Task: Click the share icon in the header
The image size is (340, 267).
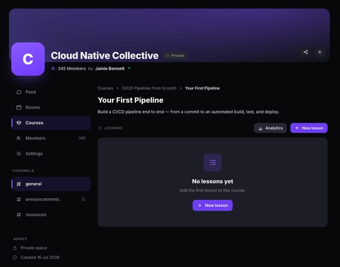Action: [306, 52]
